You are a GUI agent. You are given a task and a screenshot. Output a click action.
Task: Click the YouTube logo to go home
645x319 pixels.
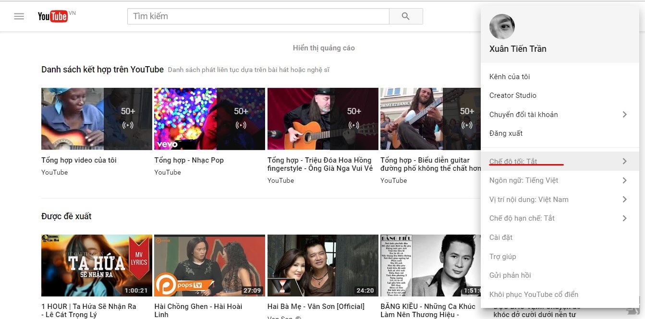click(x=53, y=16)
